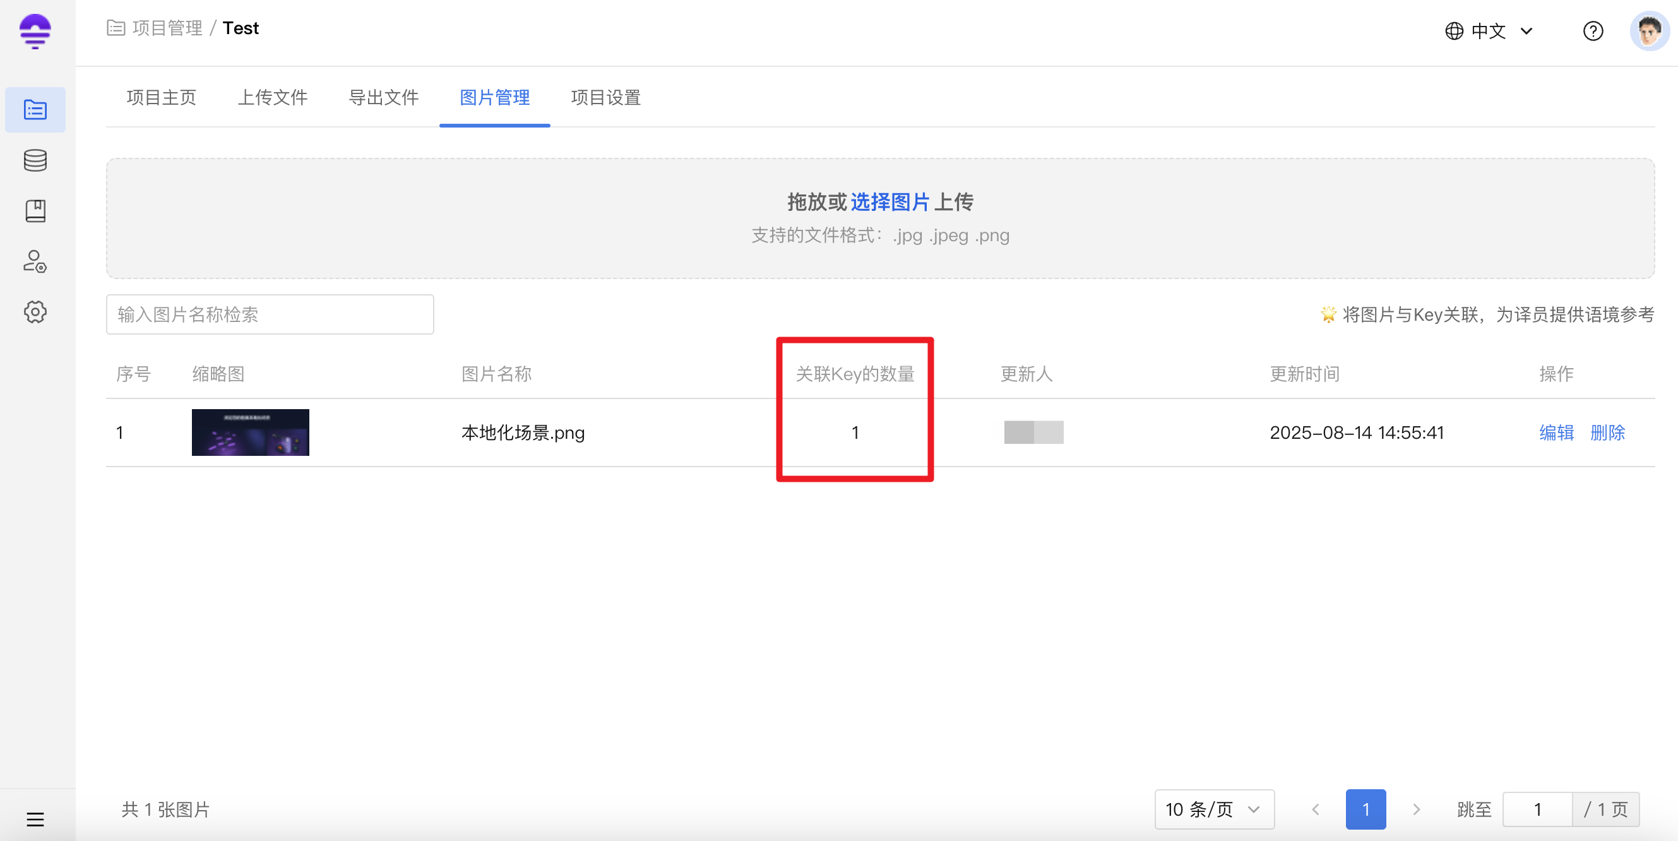Screen dimensions: 1678x841
Task: Switch to the 项目设置 tab
Action: coord(606,98)
